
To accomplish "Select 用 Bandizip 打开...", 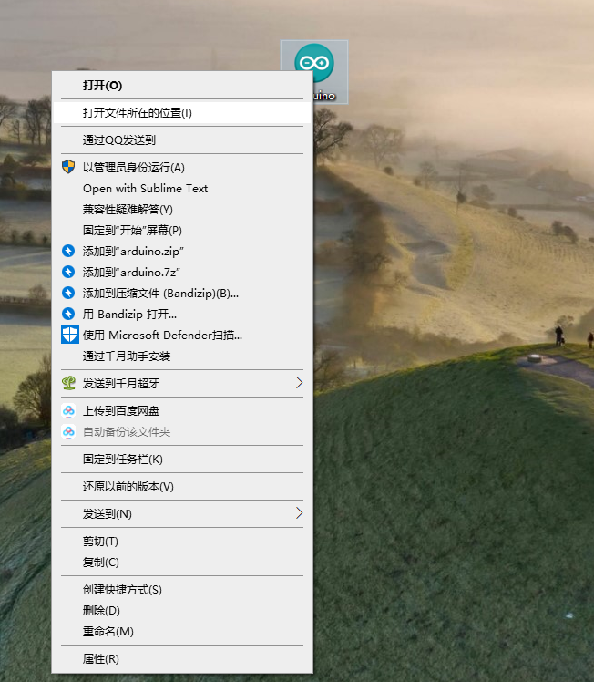I will 182,314.
